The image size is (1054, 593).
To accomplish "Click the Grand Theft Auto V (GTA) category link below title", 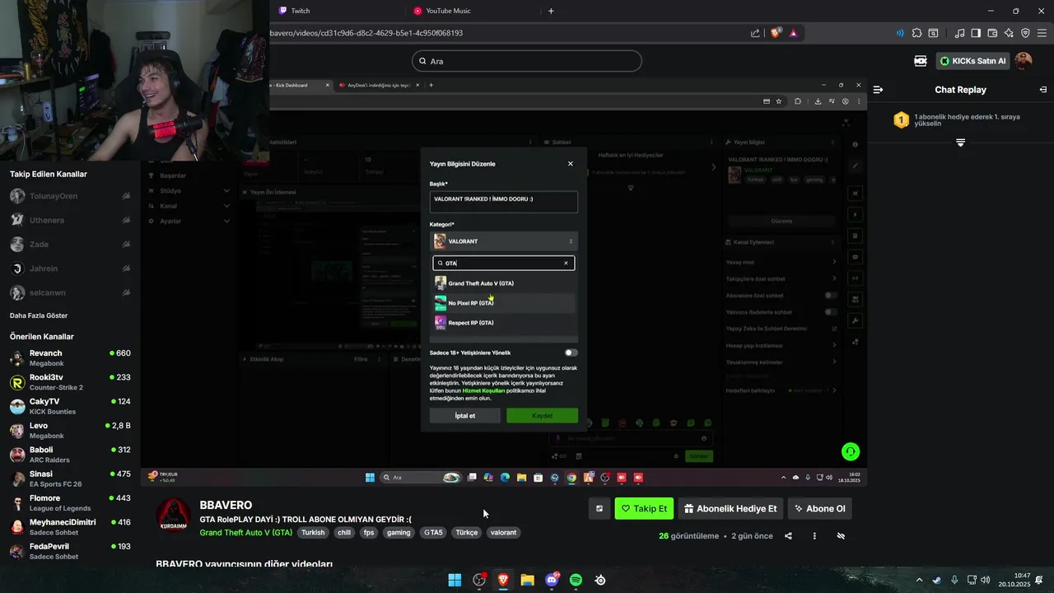I will 246,533.
